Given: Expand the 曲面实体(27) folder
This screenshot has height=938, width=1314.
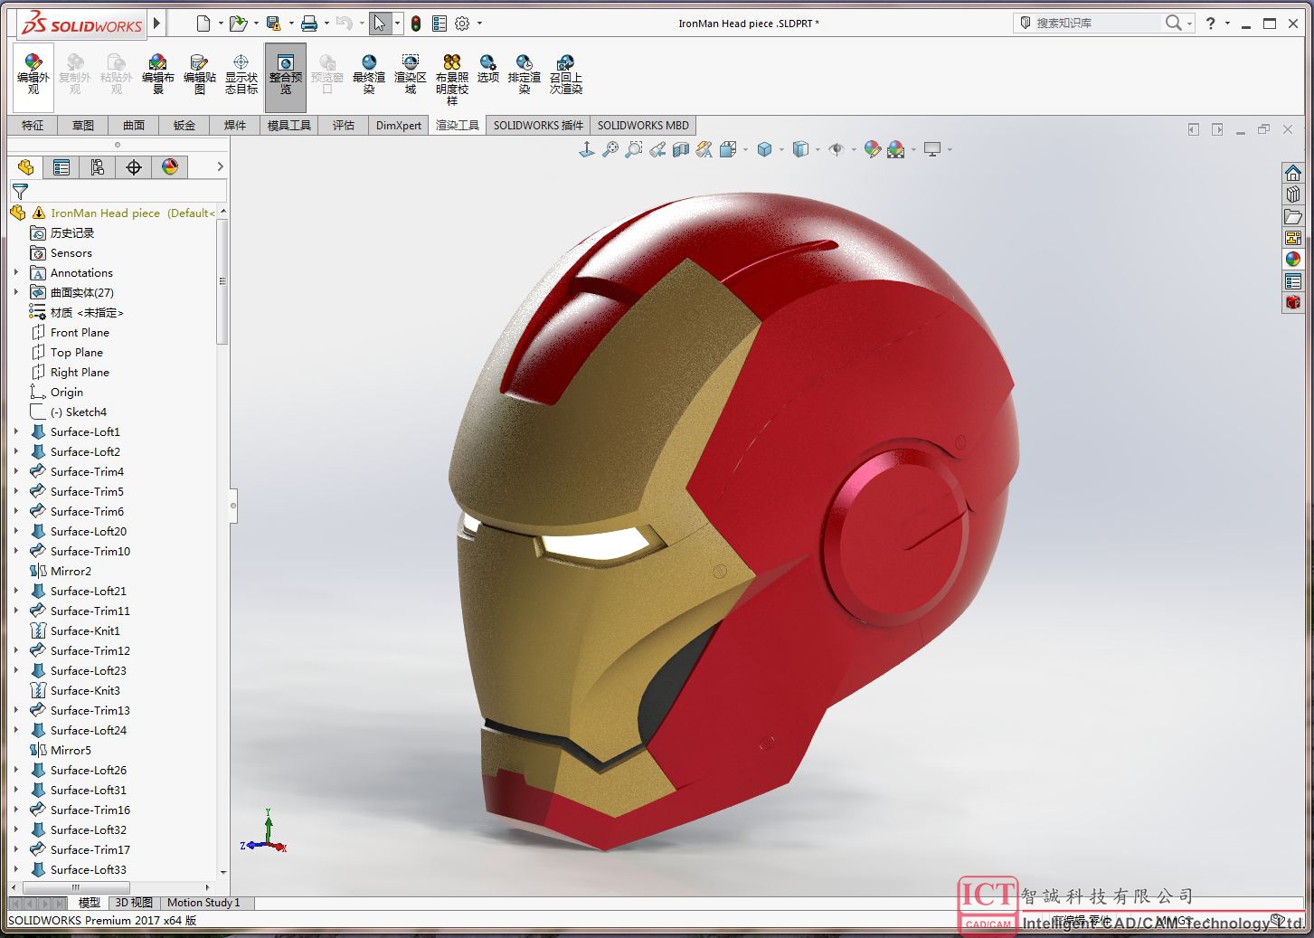Looking at the screenshot, I should pyautogui.click(x=16, y=292).
